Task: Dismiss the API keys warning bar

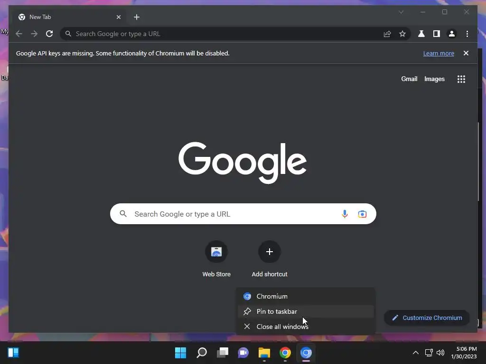Action: pos(466,53)
